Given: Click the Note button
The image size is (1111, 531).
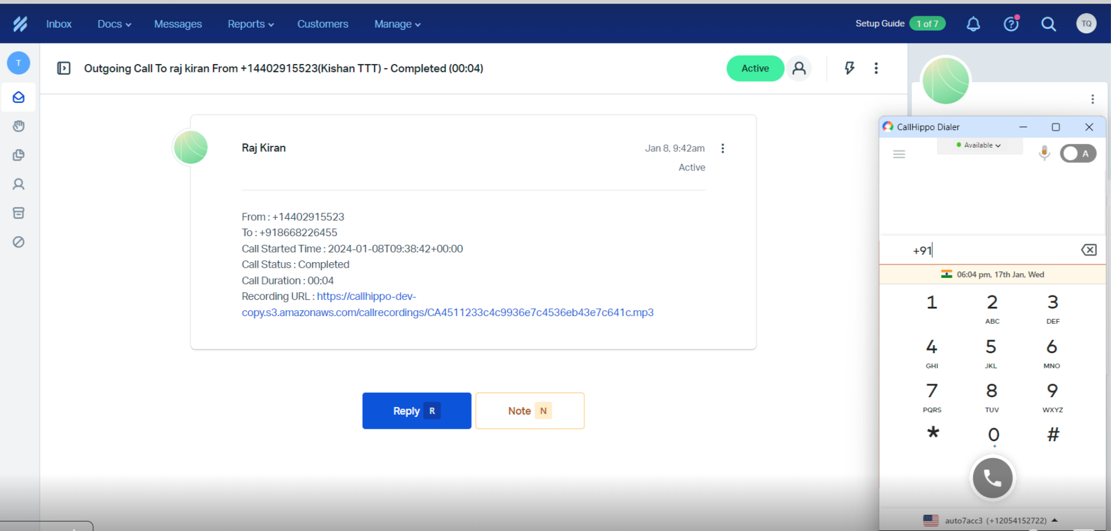Looking at the screenshot, I should [530, 411].
